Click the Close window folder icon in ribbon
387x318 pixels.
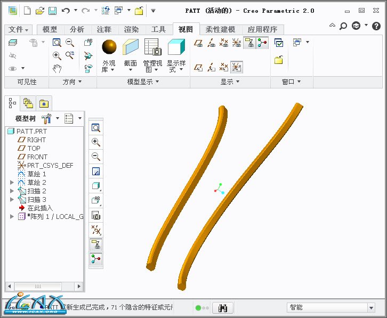[x=279, y=60]
